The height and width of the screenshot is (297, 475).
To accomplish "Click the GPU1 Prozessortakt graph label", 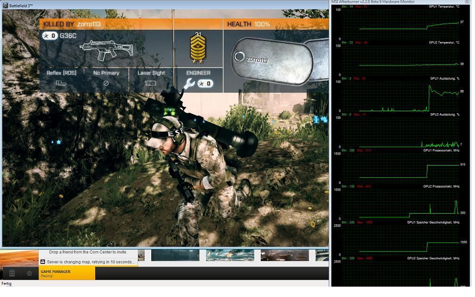I will click(441, 150).
